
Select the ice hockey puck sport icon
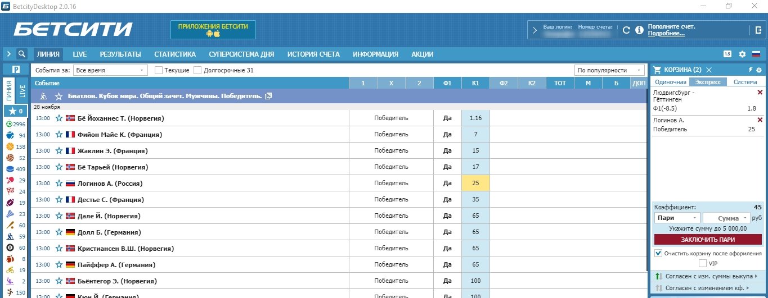[x=10, y=169]
